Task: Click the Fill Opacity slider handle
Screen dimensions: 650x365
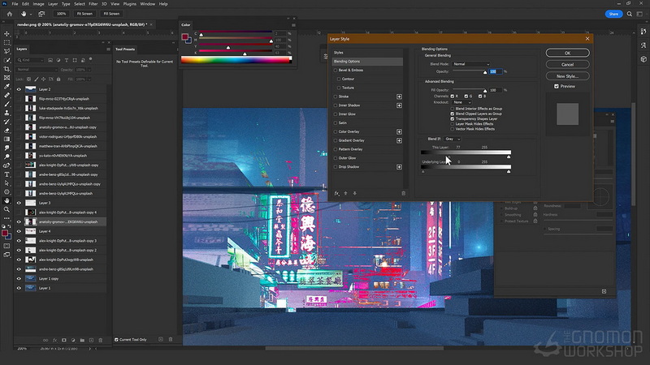Action: pyautogui.click(x=485, y=91)
